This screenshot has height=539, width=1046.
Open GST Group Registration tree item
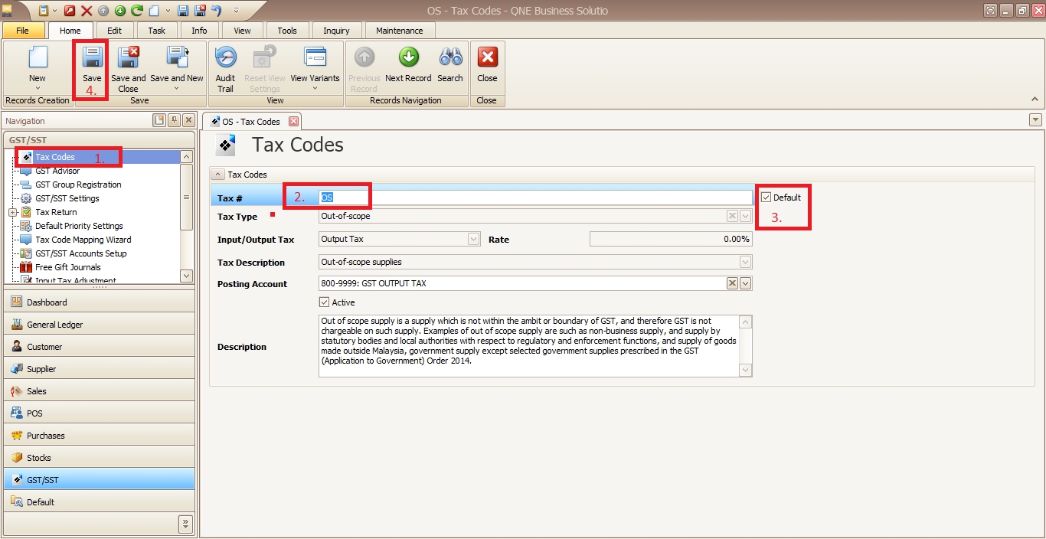click(x=78, y=185)
